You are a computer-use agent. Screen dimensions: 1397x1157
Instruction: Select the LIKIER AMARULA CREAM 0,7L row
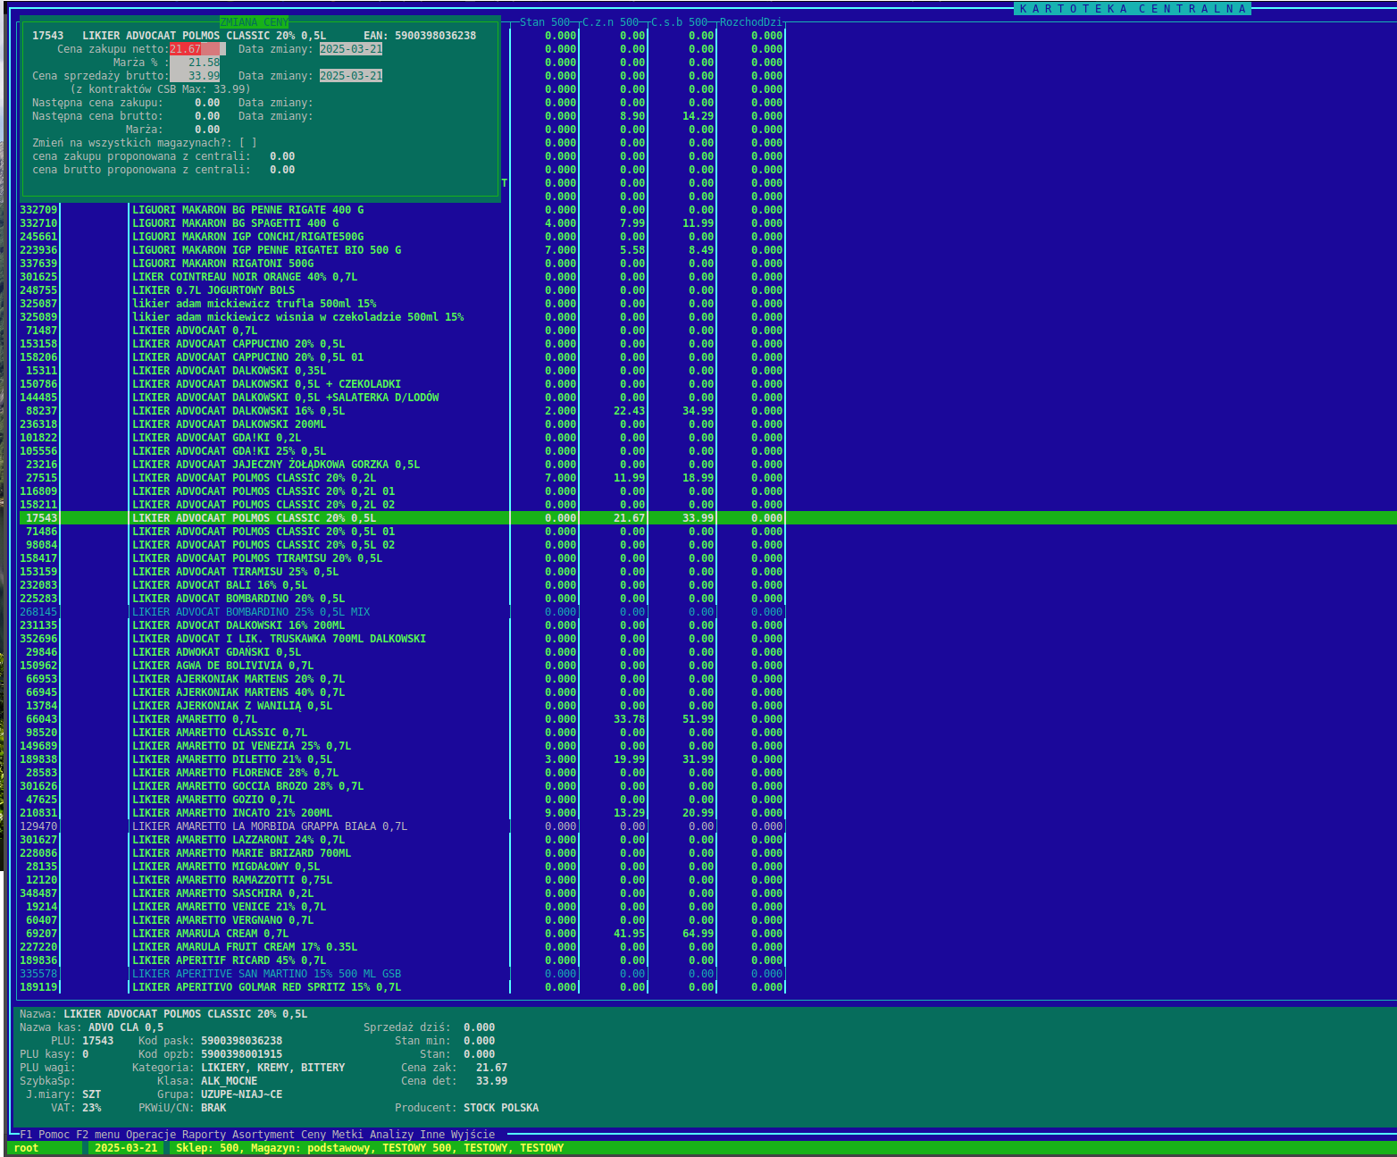coord(210,934)
